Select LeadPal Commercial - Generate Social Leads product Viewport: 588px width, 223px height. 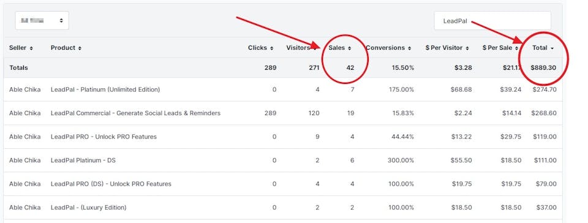[136, 113]
